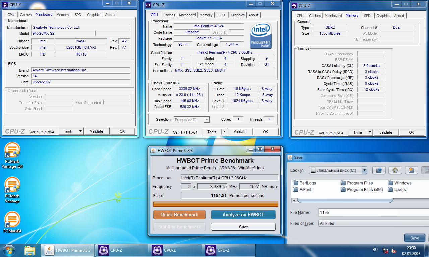Open the Windows Start menu
Viewport: 429px width, 257px height.
[x=9, y=250]
